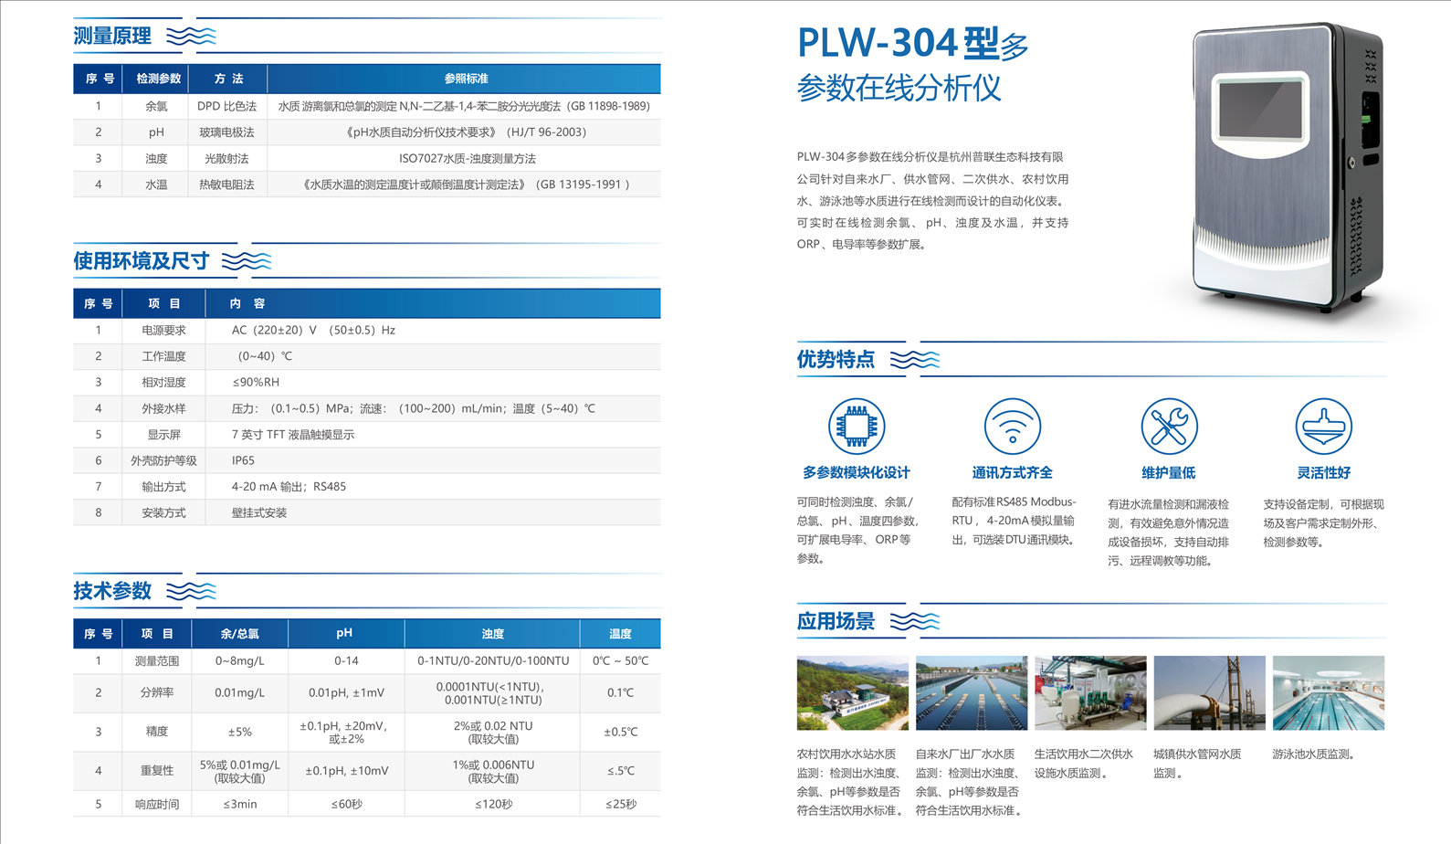Click the swimming pool photo

(x=1329, y=692)
